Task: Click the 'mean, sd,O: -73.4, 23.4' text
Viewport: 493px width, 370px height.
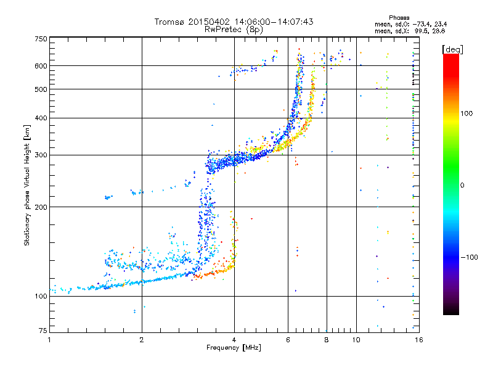Action: click(x=410, y=24)
